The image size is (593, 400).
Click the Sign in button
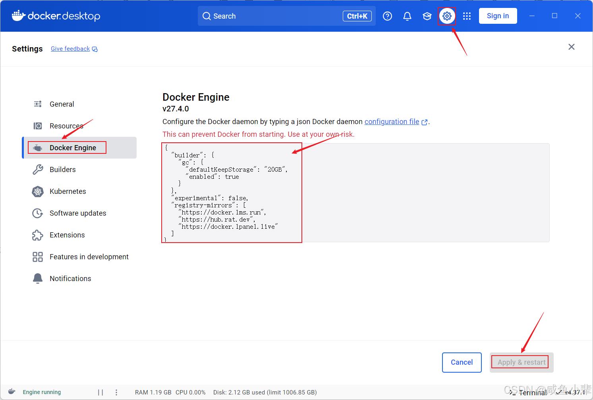(x=498, y=16)
